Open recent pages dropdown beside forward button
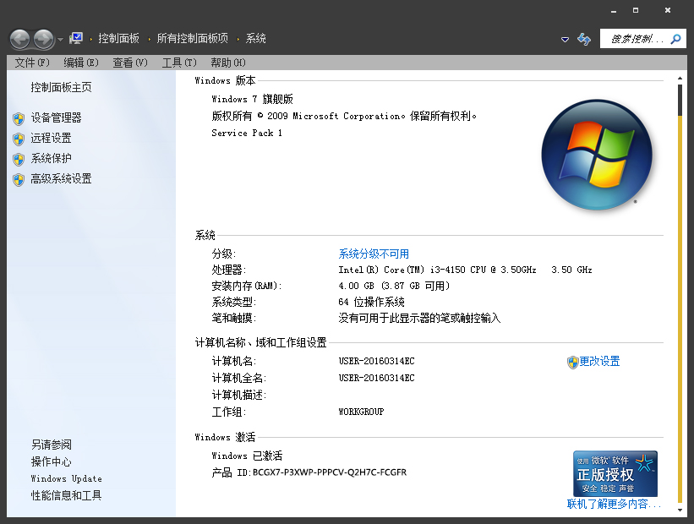The width and height of the screenshot is (694, 524). [x=62, y=39]
